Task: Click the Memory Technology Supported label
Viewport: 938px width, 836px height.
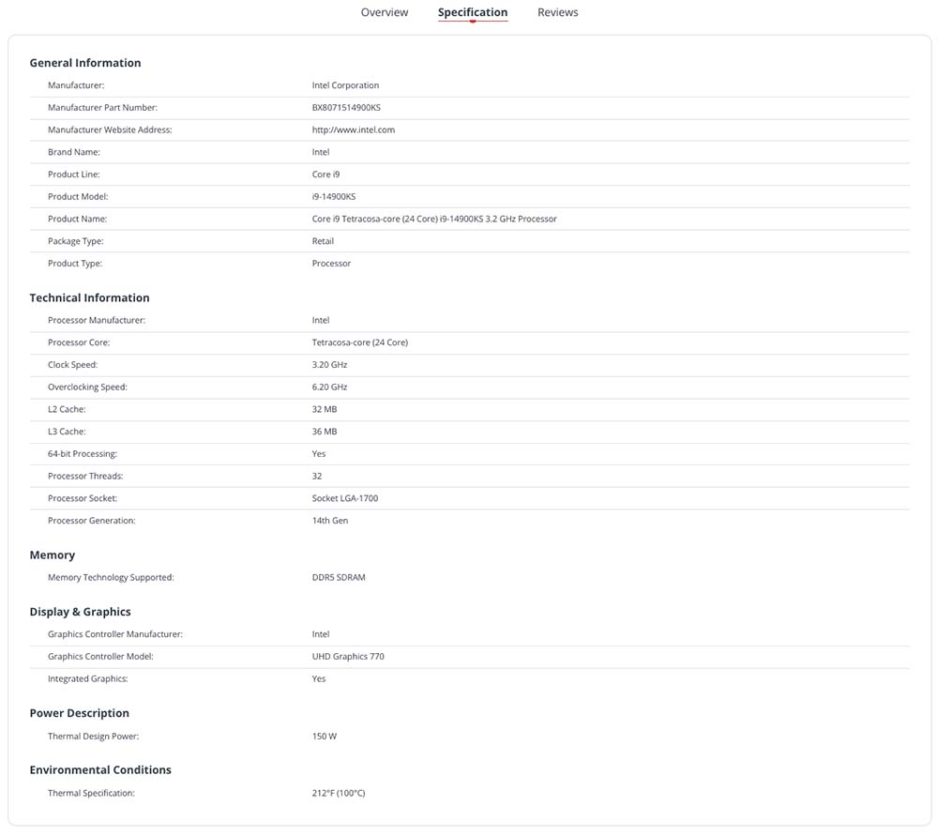Action: pos(111,577)
